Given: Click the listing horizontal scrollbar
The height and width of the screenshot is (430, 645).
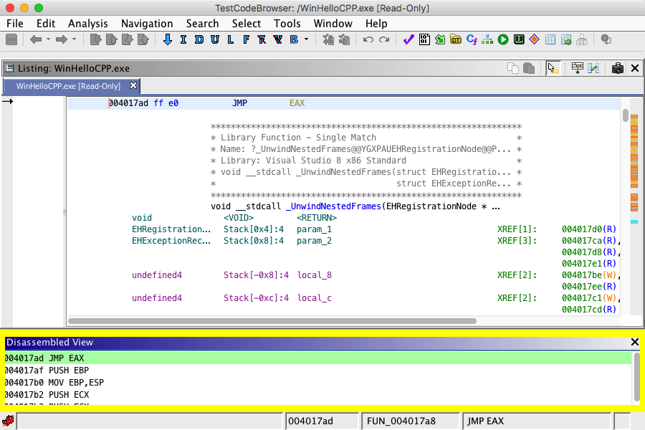Looking at the screenshot, I should point(272,321).
